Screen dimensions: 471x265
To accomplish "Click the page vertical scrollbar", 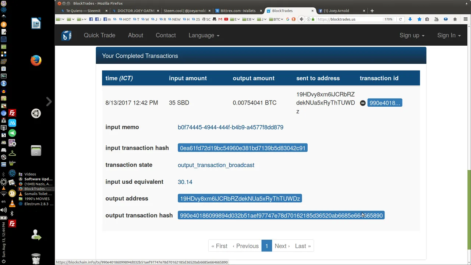I will pos(469,210).
